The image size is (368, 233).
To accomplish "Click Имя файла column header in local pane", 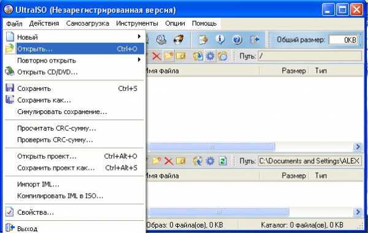I will tap(203, 176).
